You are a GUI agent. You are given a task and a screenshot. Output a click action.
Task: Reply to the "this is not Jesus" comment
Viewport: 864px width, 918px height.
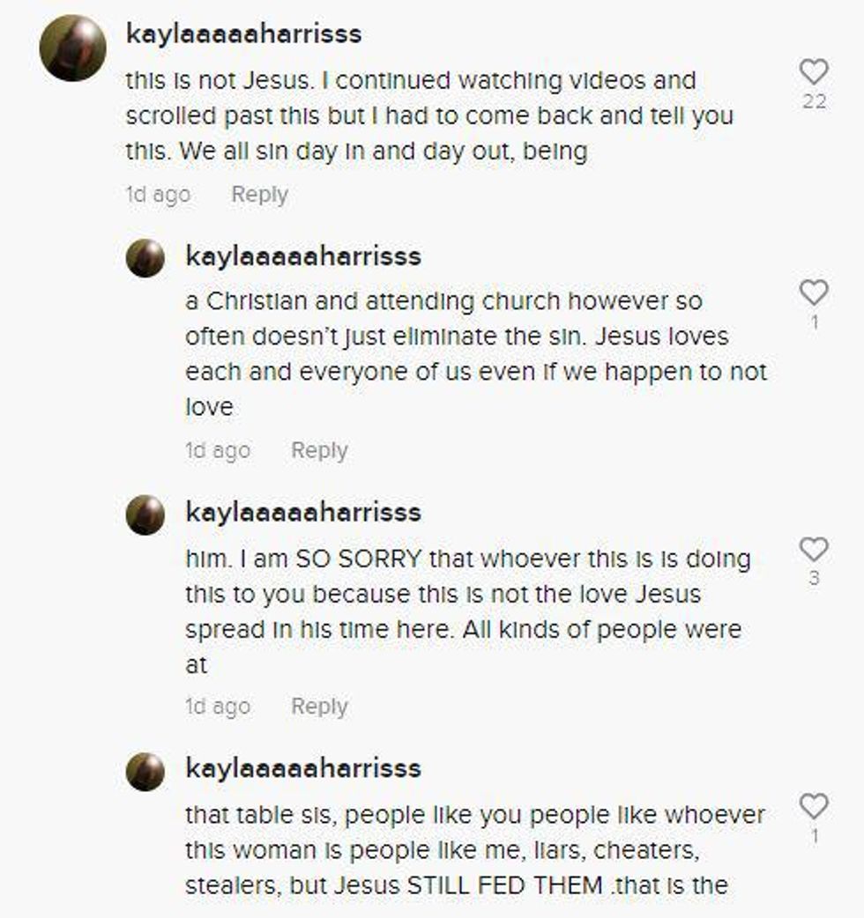(x=259, y=195)
